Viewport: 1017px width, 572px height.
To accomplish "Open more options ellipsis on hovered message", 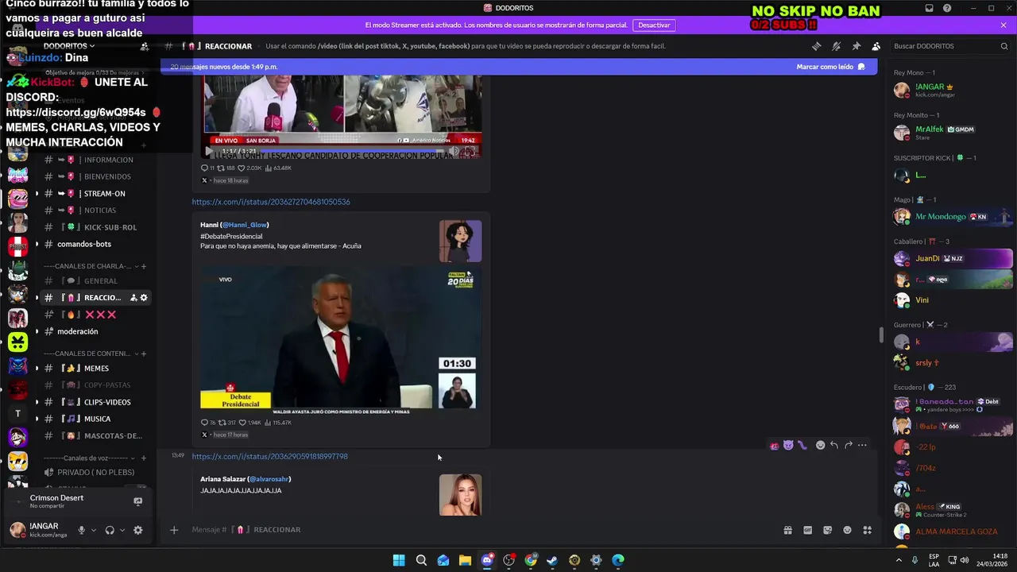I will 862,445.
